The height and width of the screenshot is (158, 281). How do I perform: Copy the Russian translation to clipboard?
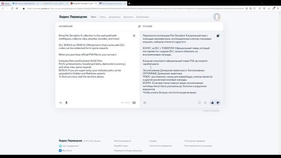tap(218, 36)
